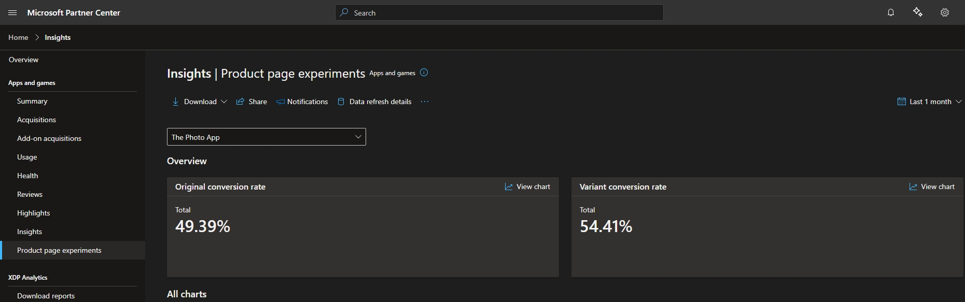The height and width of the screenshot is (302, 965).
Task: Click chart icon in Variant conversion rate card
Action: 913,186
